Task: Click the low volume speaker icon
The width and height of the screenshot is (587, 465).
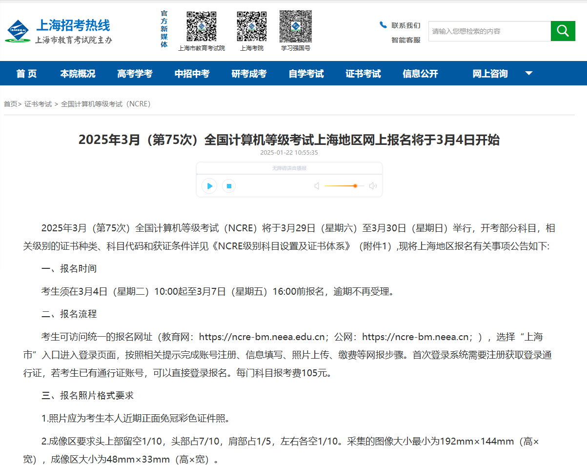Action: point(317,186)
